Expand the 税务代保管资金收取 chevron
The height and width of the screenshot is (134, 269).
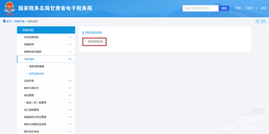pos(70,124)
